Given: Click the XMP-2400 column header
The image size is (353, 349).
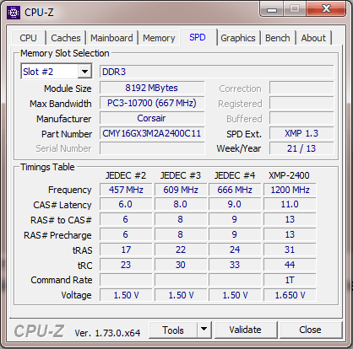Looking at the screenshot, I should 289,175.
